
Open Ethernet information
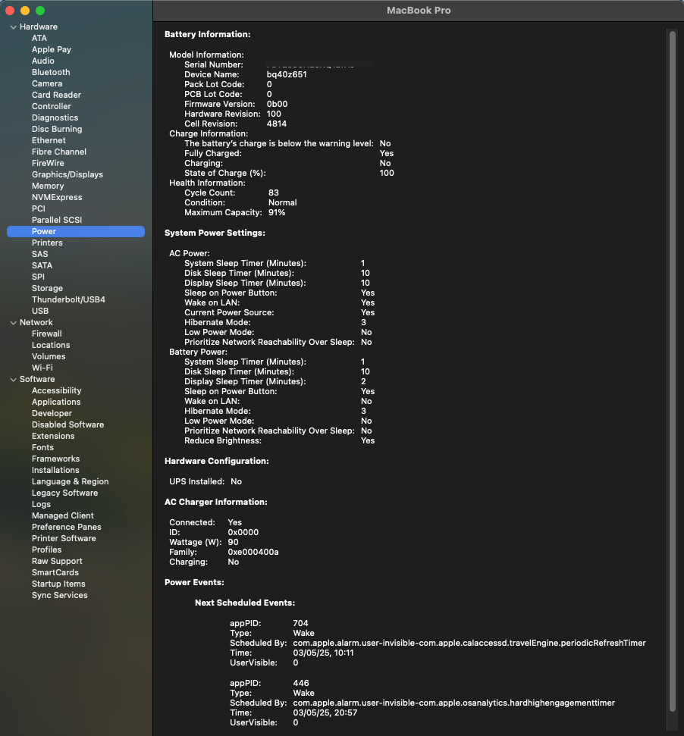pyautogui.click(x=49, y=140)
